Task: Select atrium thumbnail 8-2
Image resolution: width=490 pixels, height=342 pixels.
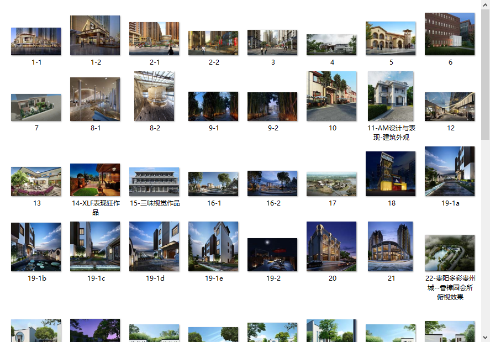Action: [154, 96]
